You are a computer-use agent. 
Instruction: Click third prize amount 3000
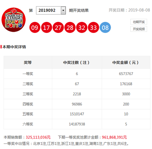126,94
